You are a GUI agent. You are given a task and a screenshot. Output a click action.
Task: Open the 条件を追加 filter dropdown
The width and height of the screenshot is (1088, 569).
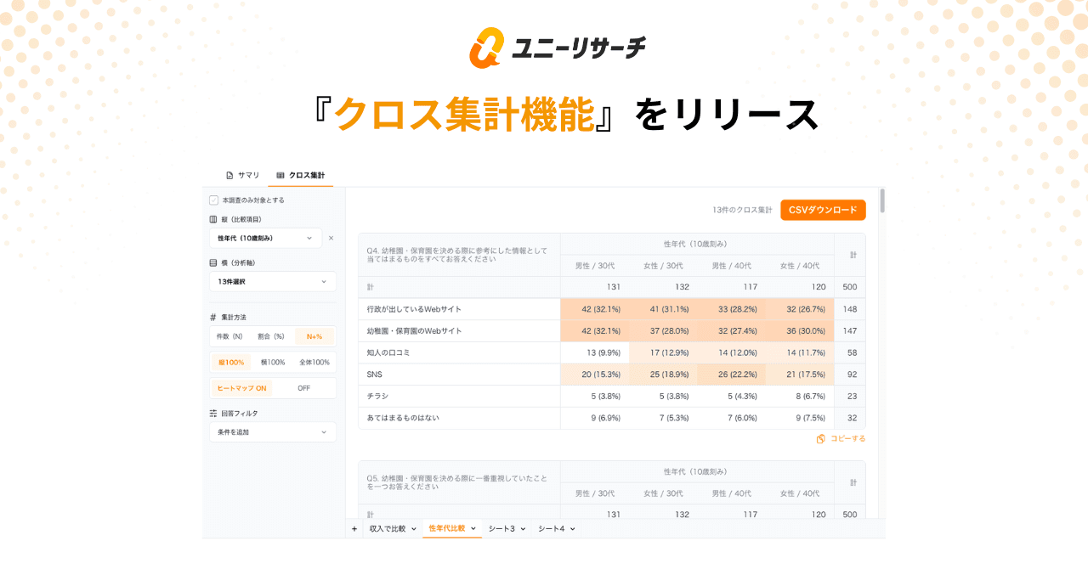(x=272, y=432)
